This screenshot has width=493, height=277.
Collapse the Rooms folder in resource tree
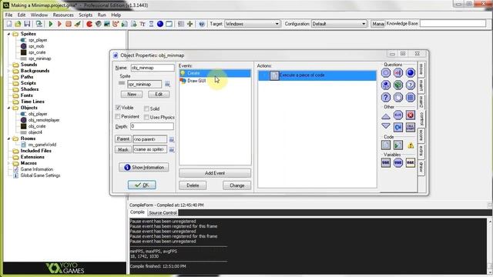8,138
